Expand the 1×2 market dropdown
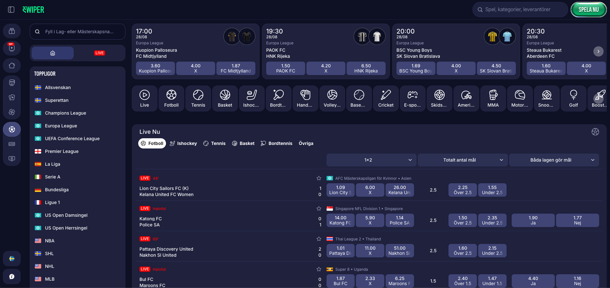 pyautogui.click(x=371, y=160)
